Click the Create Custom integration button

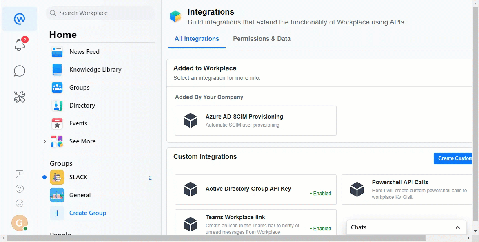453,158
